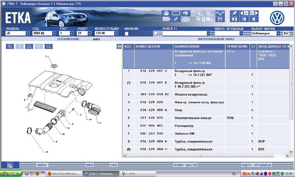Select part 07K 129 684 B BGP
The height and width of the screenshot is (177, 295).
(206, 142)
